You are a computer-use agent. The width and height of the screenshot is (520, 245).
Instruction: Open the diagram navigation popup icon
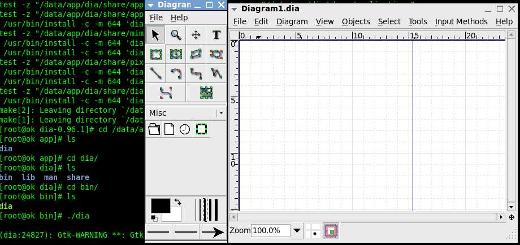point(511,217)
